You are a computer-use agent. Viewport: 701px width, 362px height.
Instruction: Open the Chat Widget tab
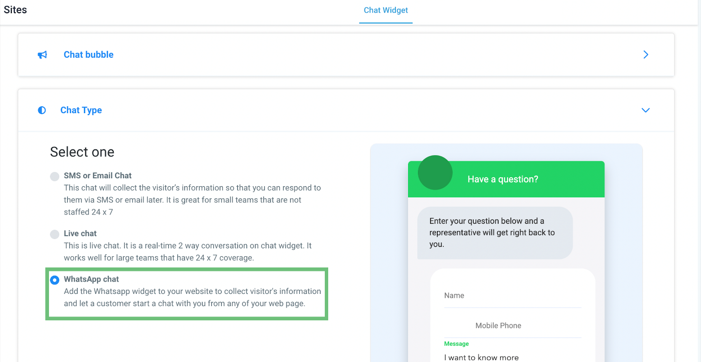click(x=386, y=10)
